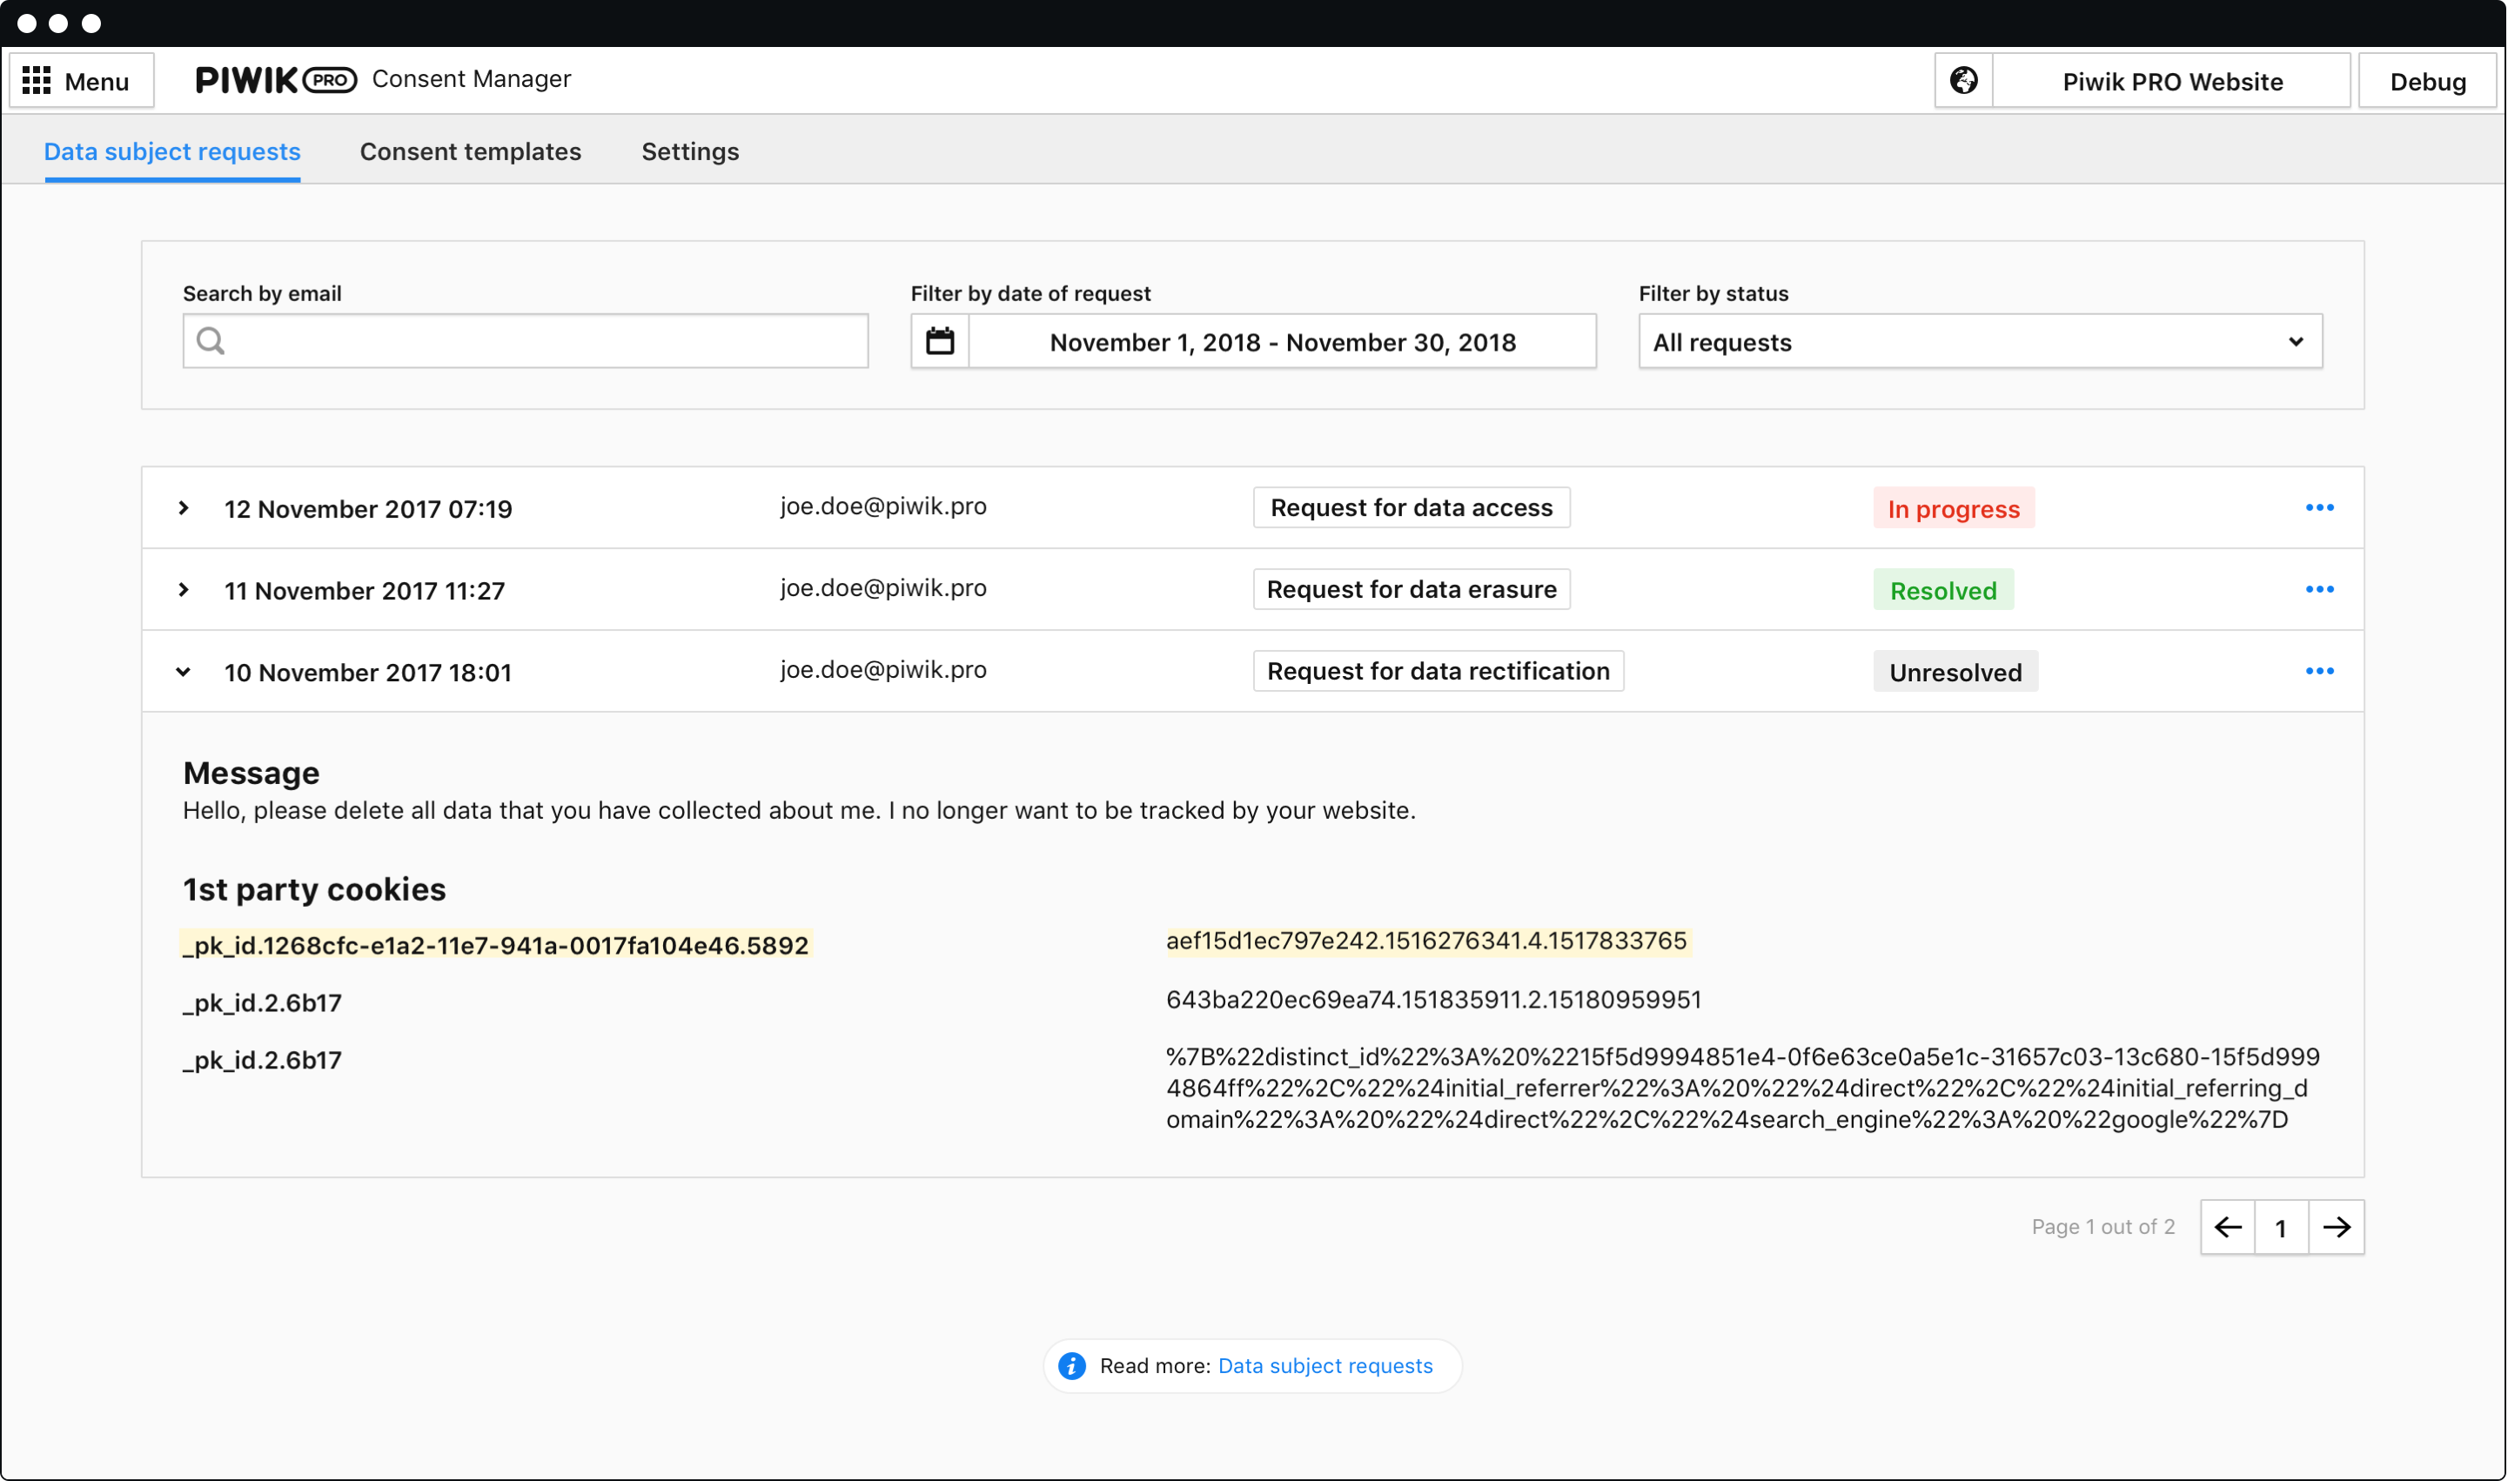This screenshot has height=1481, width=2508.
Task: Go to previous page arrow
Action: 2227,1228
